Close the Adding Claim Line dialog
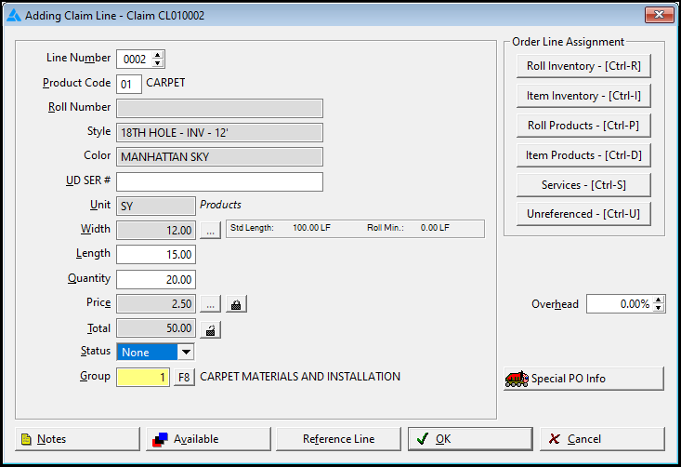 coord(659,15)
